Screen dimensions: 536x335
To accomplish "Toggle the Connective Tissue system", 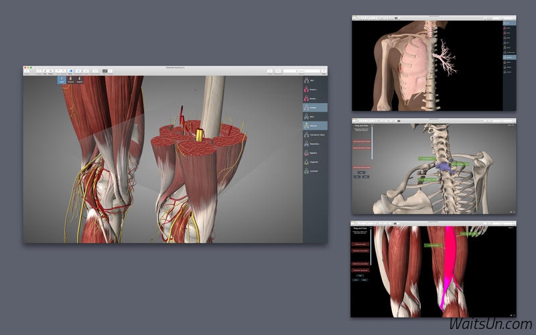I will [x=315, y=135].
